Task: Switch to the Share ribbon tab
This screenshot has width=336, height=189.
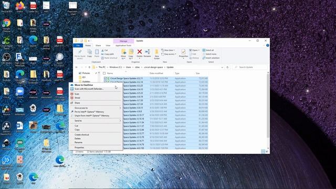Action: (98, 46)
